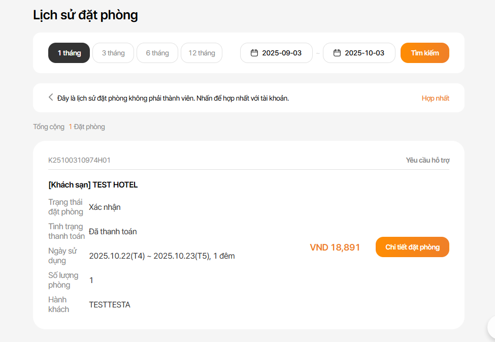The height and width of the screenshot is (342, 495).
Task: Click booking number K25100310974H01
Action: pos(79,160)
